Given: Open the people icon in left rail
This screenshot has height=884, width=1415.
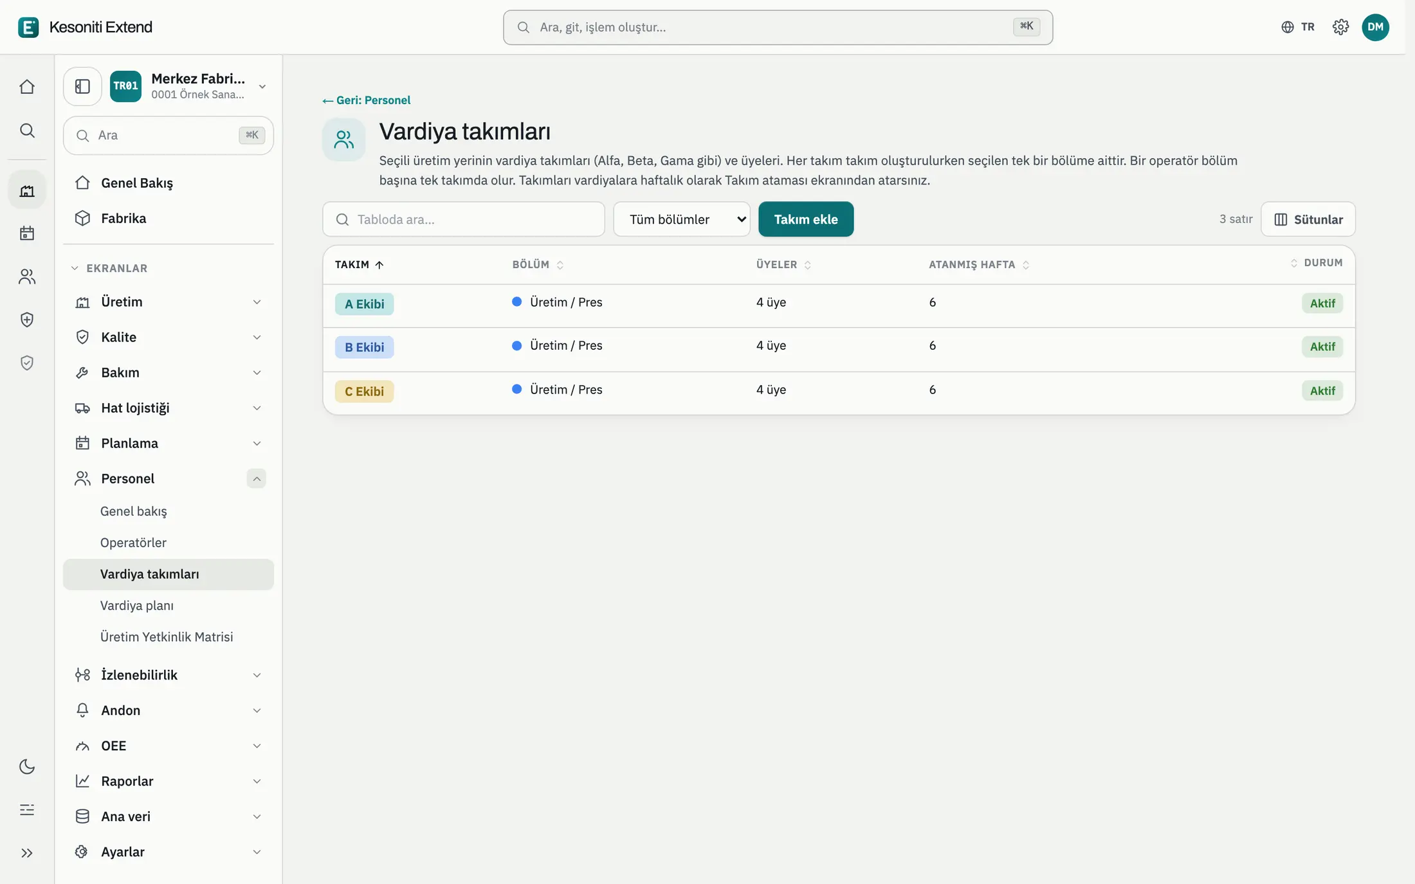Looking at the screenshot, I should click(27, 276).
